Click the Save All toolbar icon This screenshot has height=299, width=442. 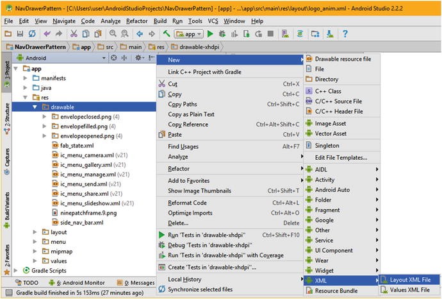coord(20,34)
